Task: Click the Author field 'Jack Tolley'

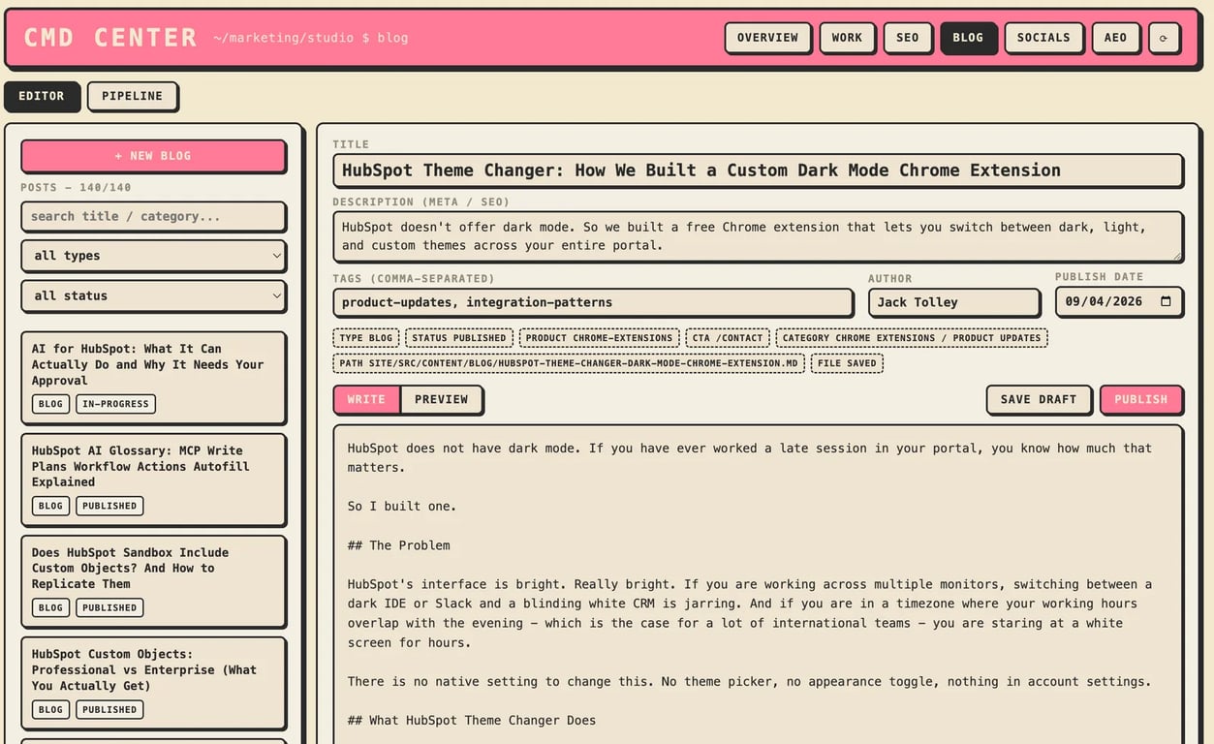Action: (x=953, y=302)
